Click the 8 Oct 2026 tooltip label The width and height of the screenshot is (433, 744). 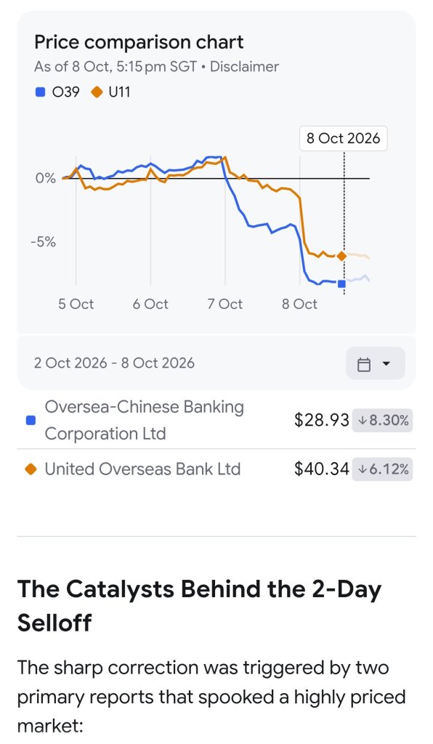tap(344, 139)
